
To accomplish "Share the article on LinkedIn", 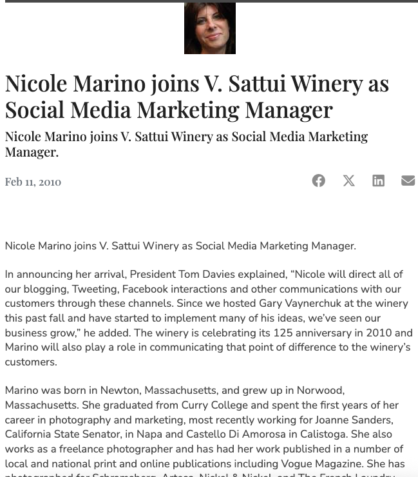I will click(378, 180).
